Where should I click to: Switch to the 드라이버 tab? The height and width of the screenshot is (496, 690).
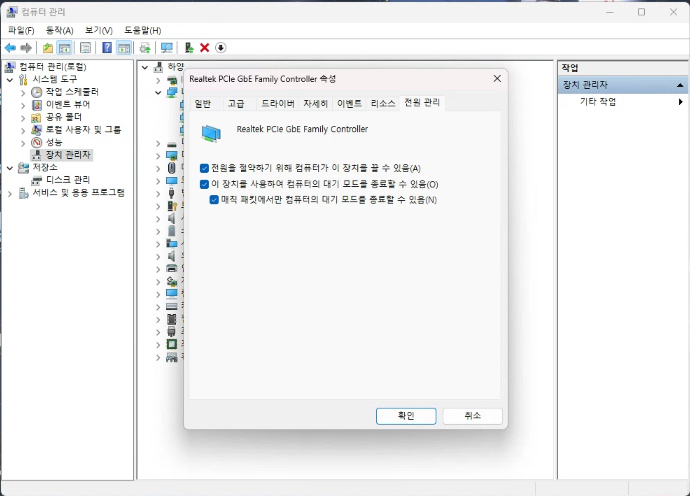point(277,103)
